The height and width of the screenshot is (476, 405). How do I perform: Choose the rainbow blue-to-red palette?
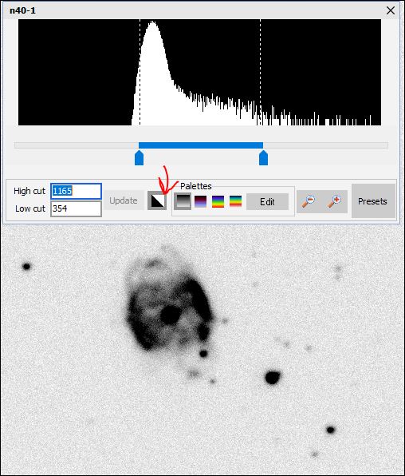coord(218,201)
